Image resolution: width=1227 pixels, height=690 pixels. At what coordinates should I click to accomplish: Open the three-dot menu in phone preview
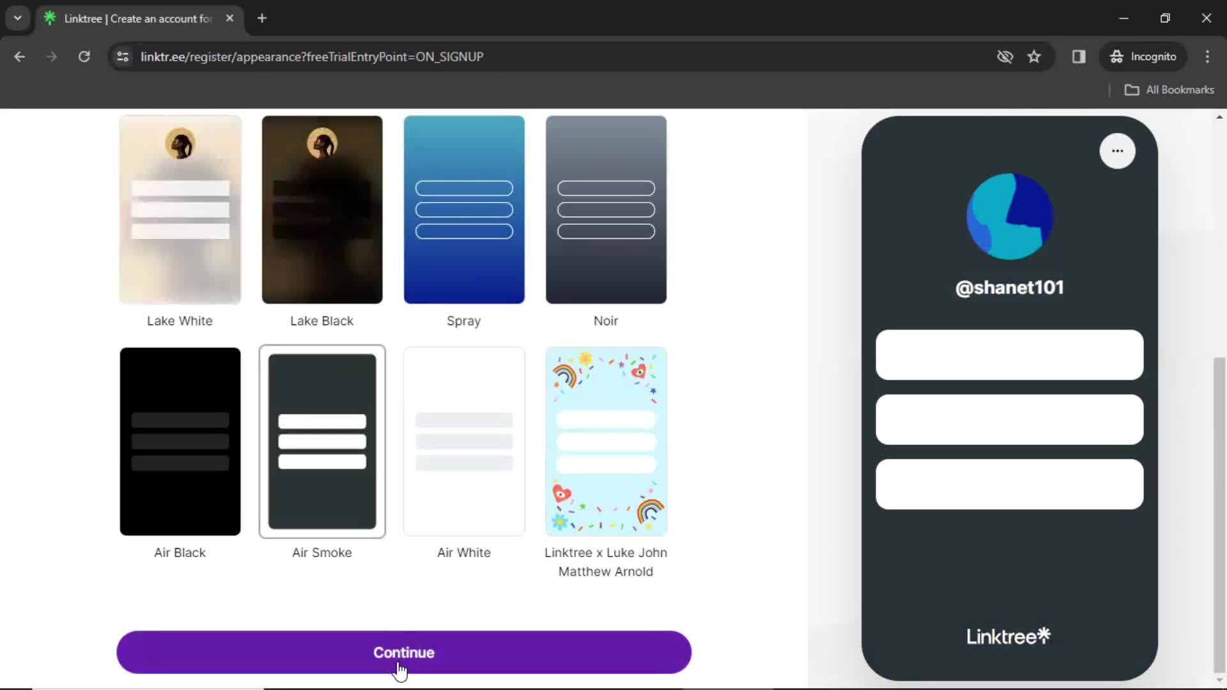(x=1117, y=151)
